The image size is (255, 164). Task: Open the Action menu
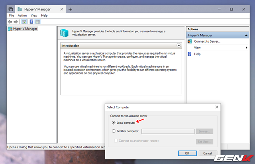pos(22,16)
